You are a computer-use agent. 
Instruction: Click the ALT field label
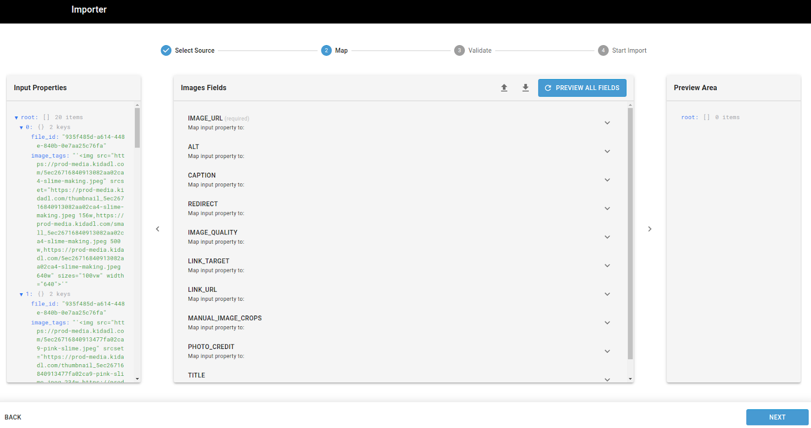(194, 147)
